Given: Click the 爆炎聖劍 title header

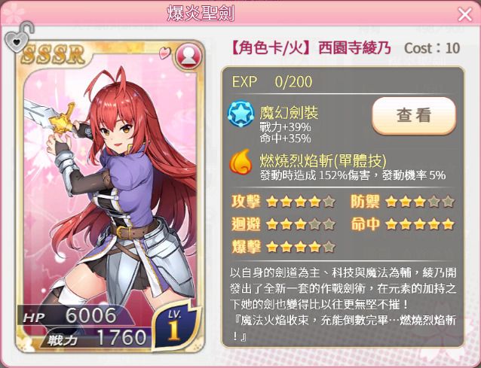Looking at the screenshot, I should coord(201,14).
